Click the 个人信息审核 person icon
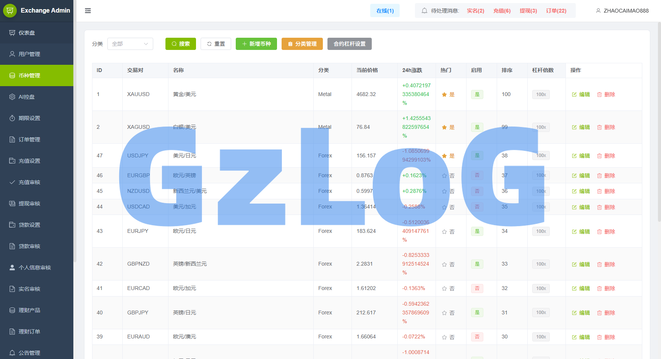 pos(12,268)
